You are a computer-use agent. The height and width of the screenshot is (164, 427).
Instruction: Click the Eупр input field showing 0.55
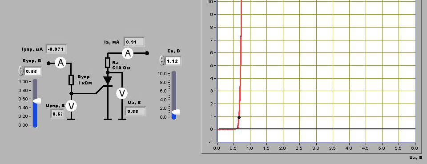[32, 72]
